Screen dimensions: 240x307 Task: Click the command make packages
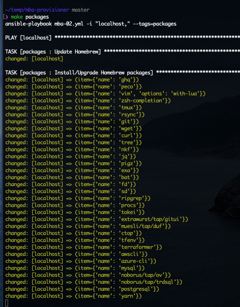30,17
